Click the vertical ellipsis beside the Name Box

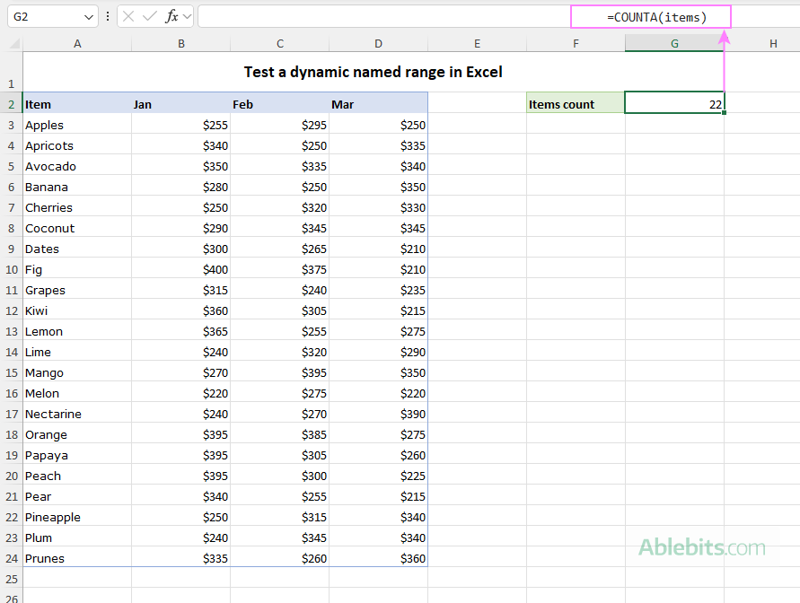107,16
